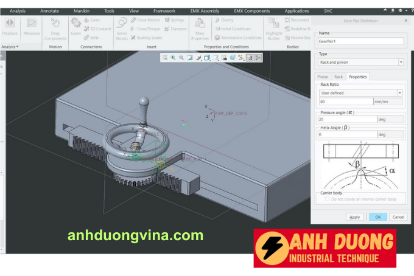Open the Framework ribbon tab
The height and width of the screenshot is (276, 414).
coord(164,11)
